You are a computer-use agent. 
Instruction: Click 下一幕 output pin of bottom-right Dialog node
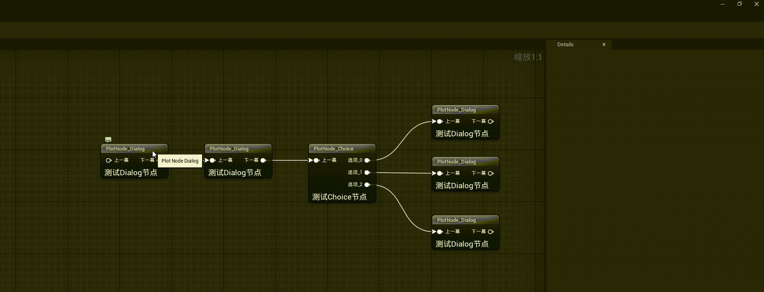pyautogui.click(x=490, y=232)
